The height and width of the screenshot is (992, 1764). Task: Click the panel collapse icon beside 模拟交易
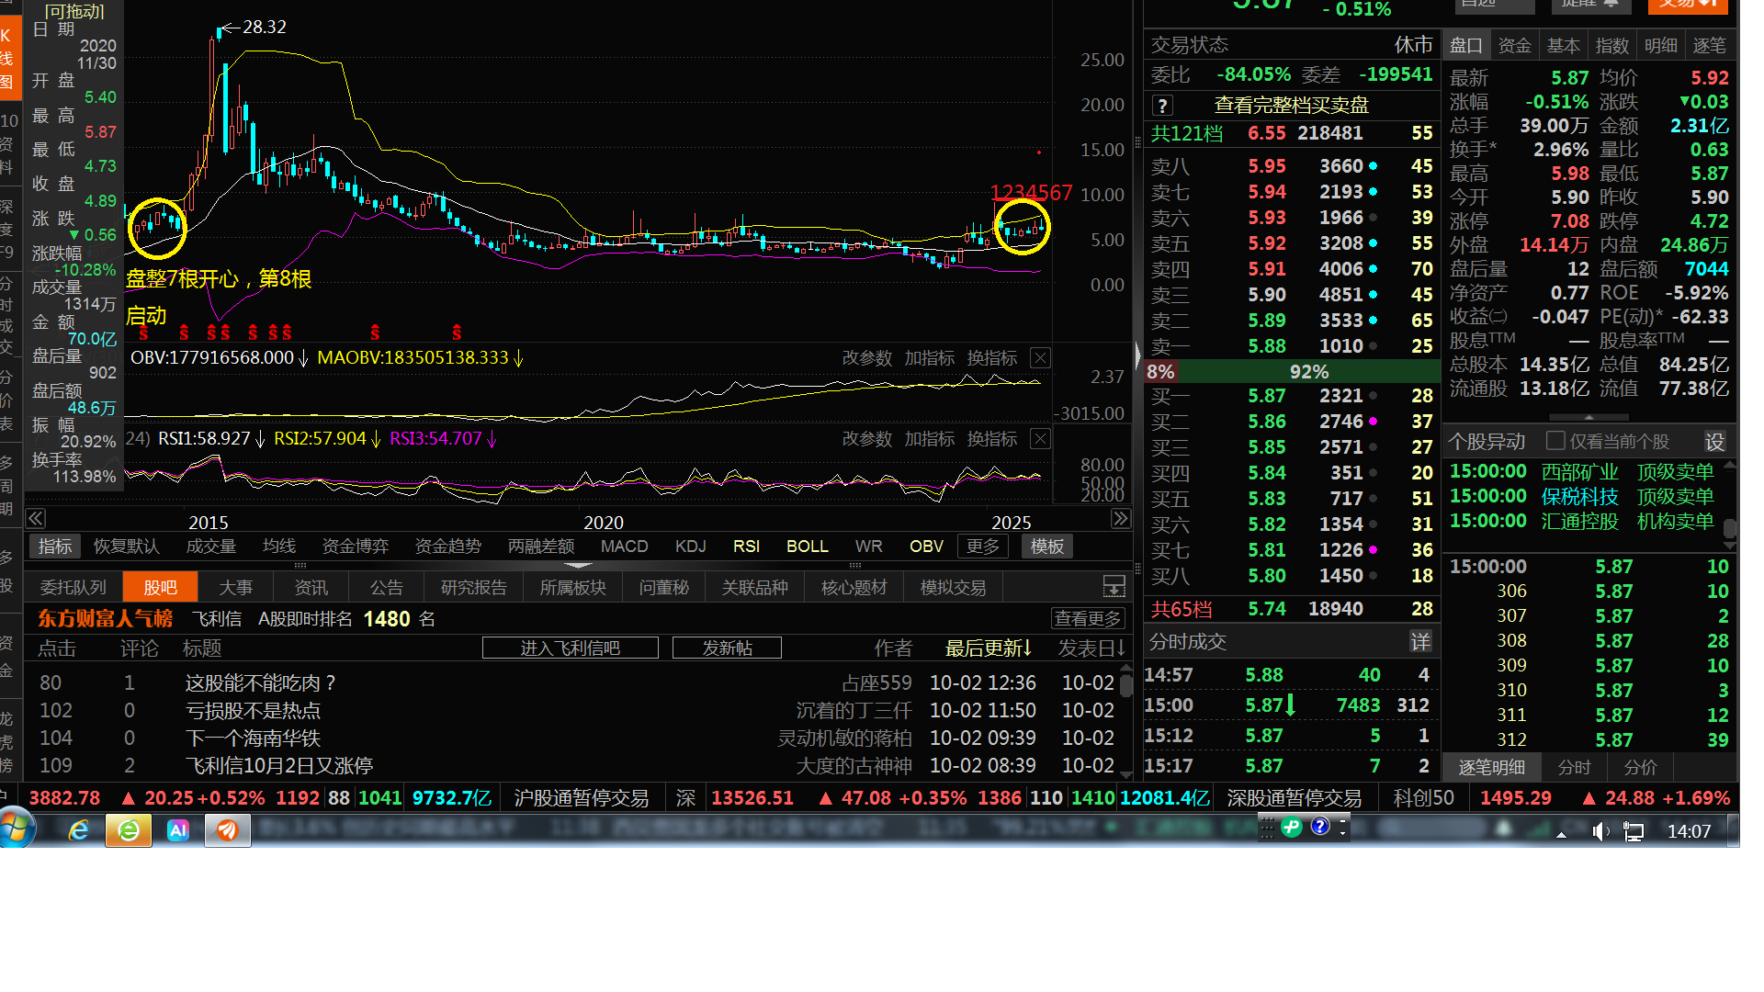1114,586
